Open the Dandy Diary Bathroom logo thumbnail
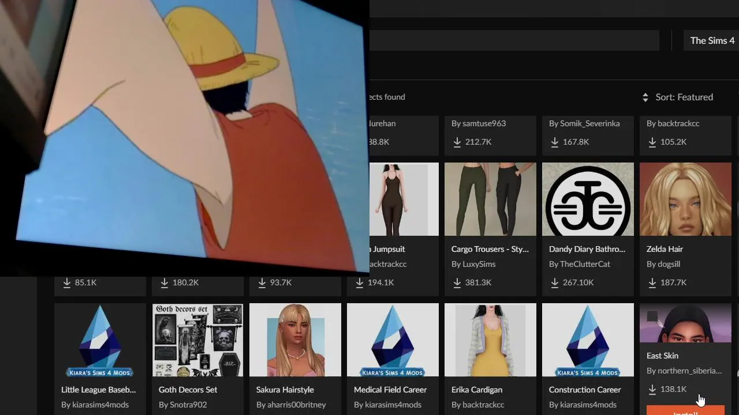The width and height of the screenshot is (739, 415). point(588,199)
